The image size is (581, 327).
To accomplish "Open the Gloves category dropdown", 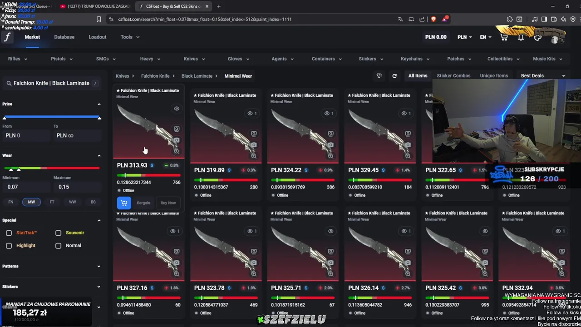I will (x=238, y=59).
